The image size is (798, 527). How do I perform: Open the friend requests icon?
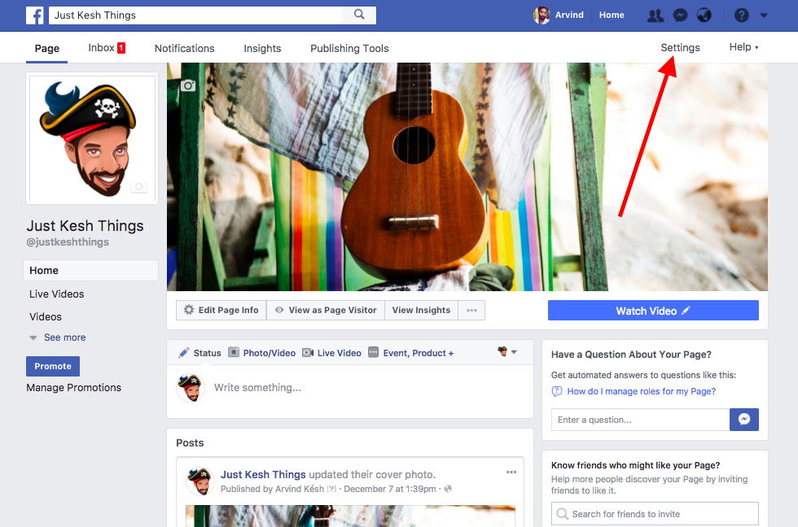(x=655, y=15)
